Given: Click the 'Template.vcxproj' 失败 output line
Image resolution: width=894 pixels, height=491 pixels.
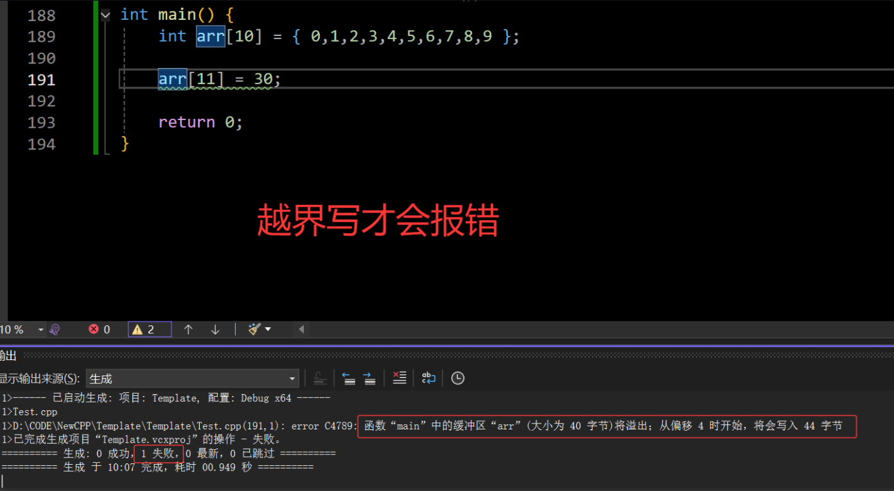Looking at the screenshot, I should [141, 440].
